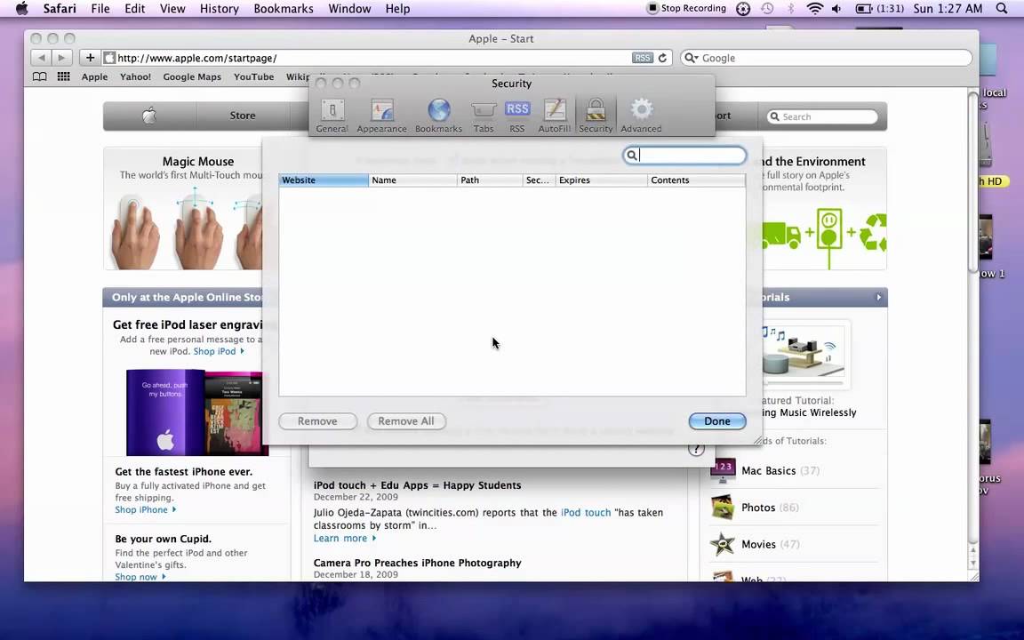Open the Mac Basics tutorials

point(768,470)
